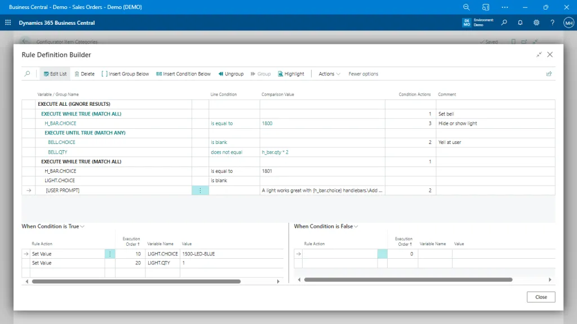Open the Dynamics 365 app launcher grid
The height and width of the screenshot is (324, 577).
[8, 22]
